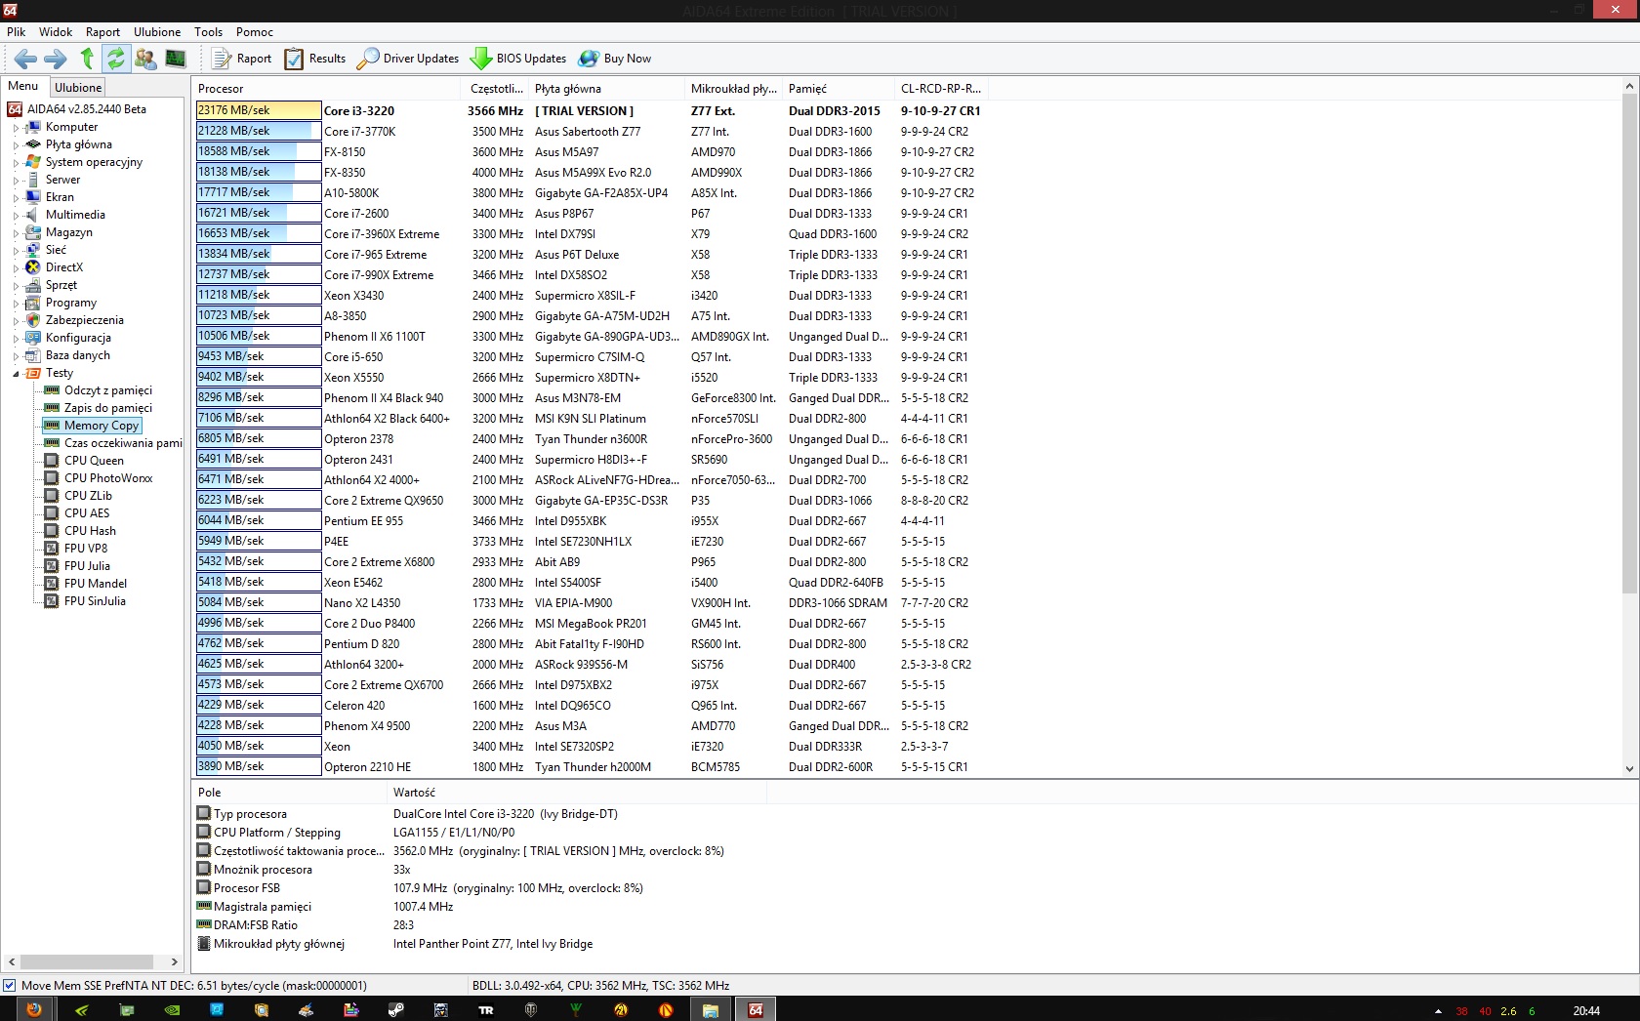Open File Explorer from the taskbar

tap(710, 1009)
